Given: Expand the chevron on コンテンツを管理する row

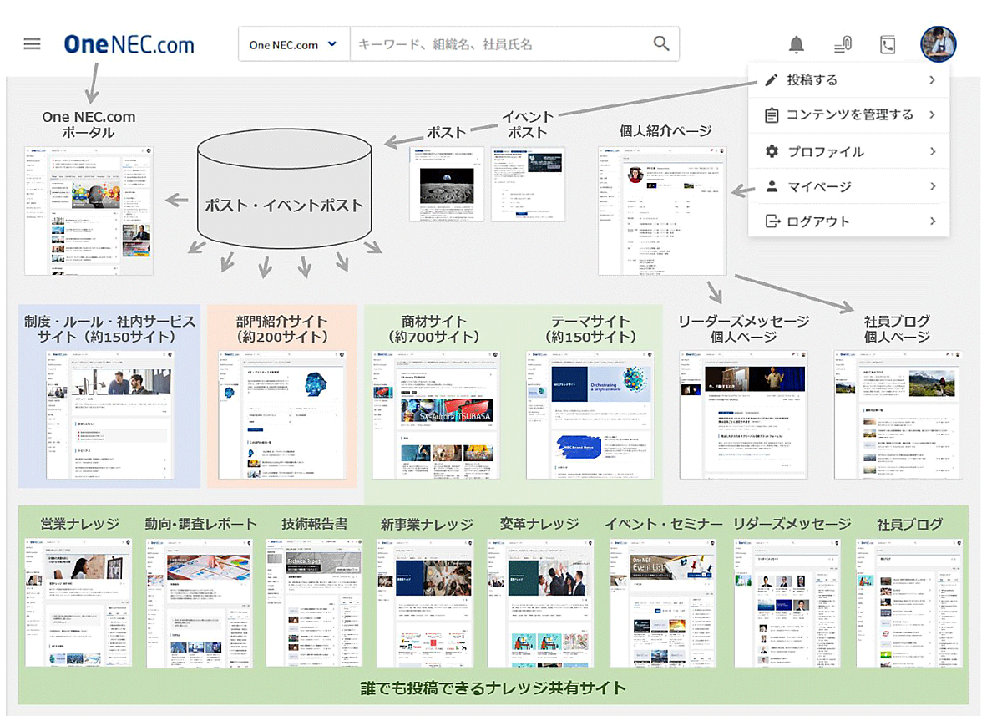Looking at the screenshot, I should [932, 115].
